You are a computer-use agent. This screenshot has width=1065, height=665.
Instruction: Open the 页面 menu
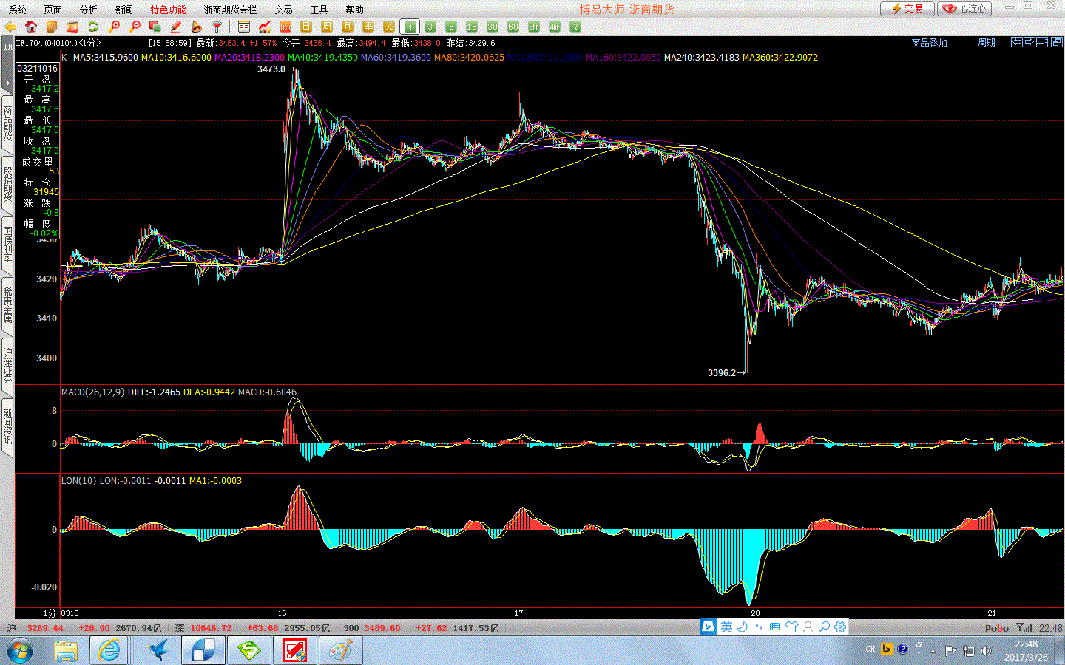tap(53, 10)
